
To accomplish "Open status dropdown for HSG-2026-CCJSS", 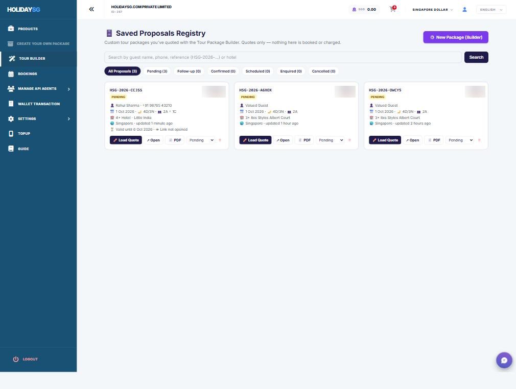I will tap(201, 140).
